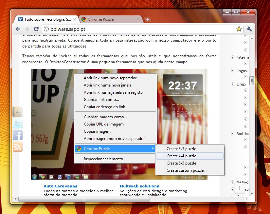Go back with the browser back arrow
This screenshot has height=214, width=270.
pyautogui.click(x=18, y=29)
